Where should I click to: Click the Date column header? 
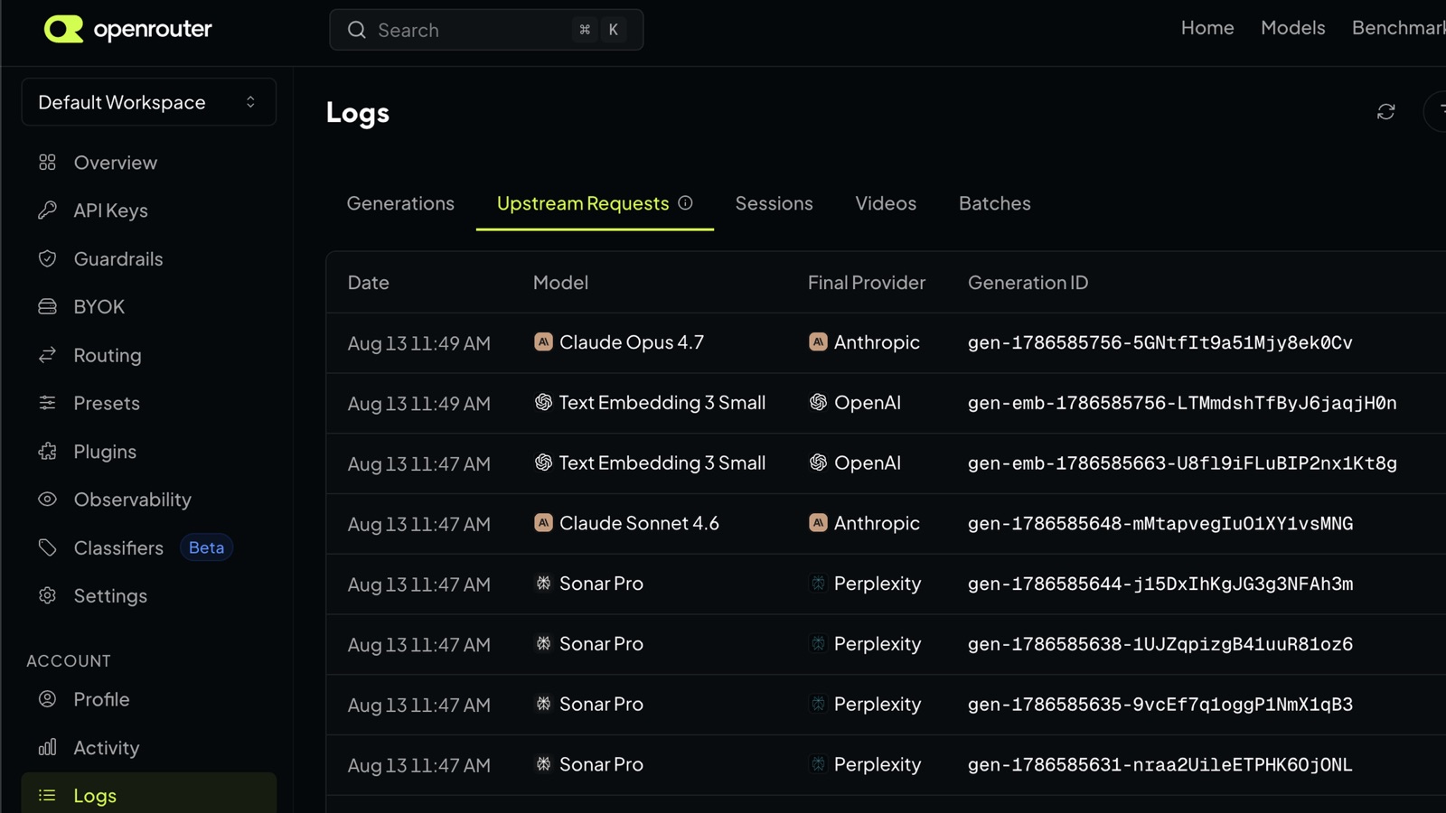368,283
